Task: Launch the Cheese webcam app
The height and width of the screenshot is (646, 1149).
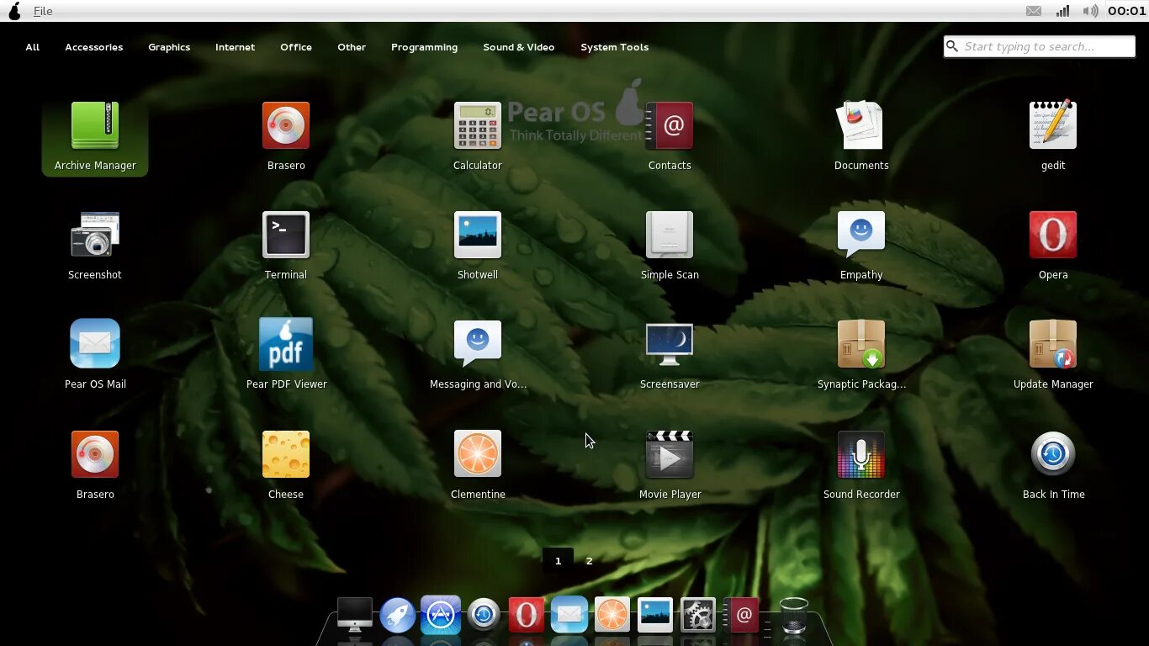Action: [286, 465]
